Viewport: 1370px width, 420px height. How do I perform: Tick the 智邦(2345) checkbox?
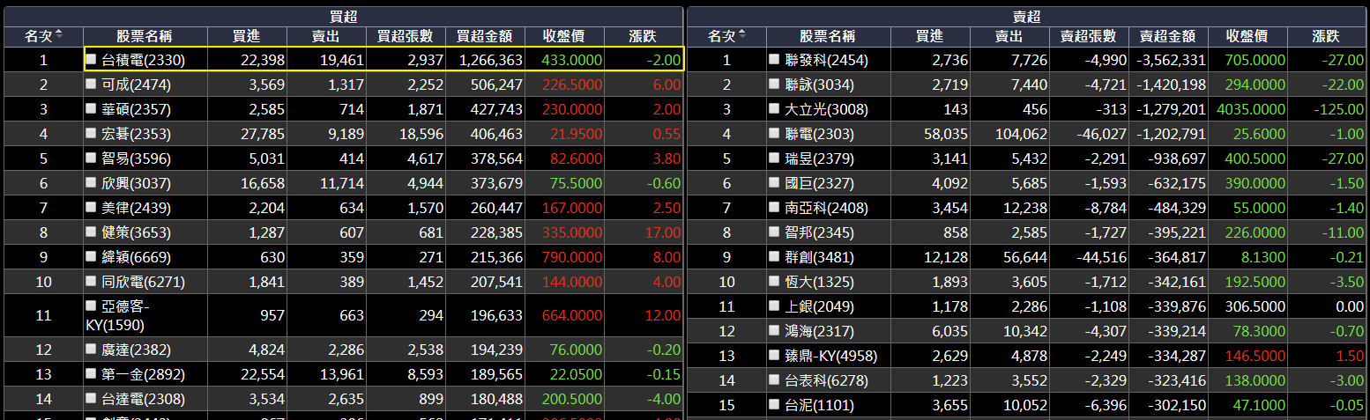pyautogui.click(x=774, y=232)
